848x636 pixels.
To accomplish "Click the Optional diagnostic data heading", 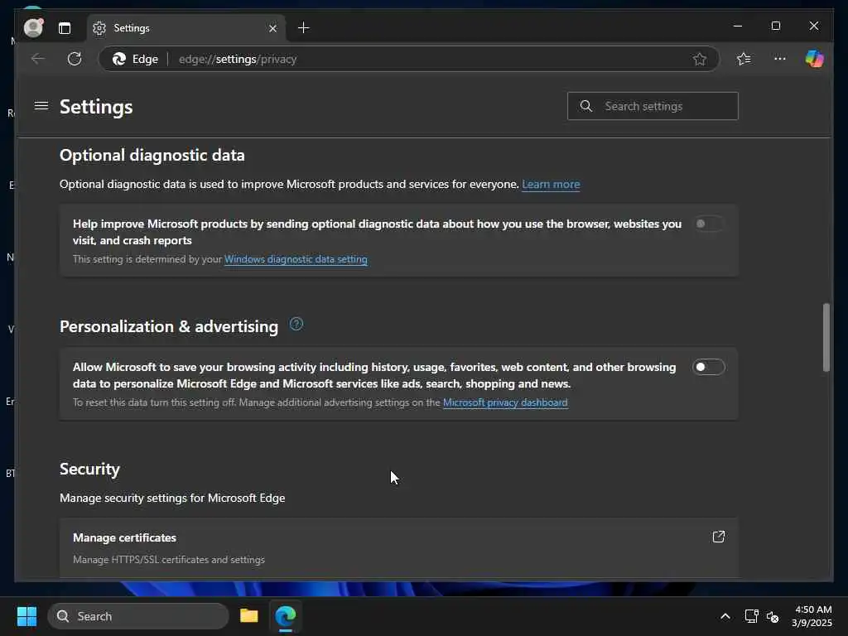I will point(152,155).
